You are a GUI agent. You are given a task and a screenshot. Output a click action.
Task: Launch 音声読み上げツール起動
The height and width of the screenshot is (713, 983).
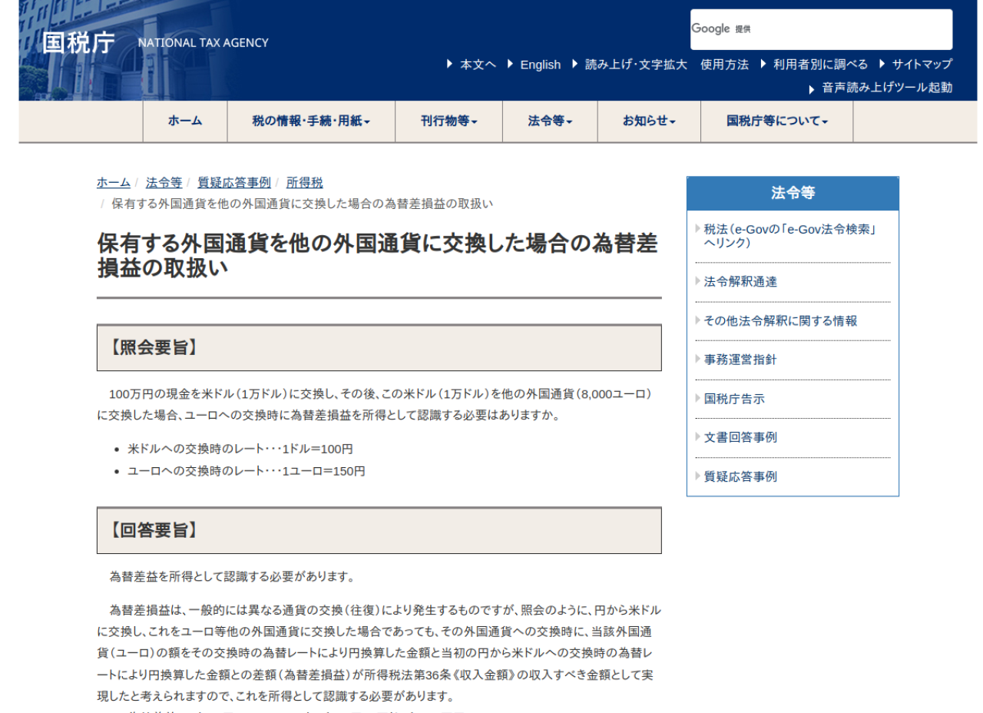(887, 88)
